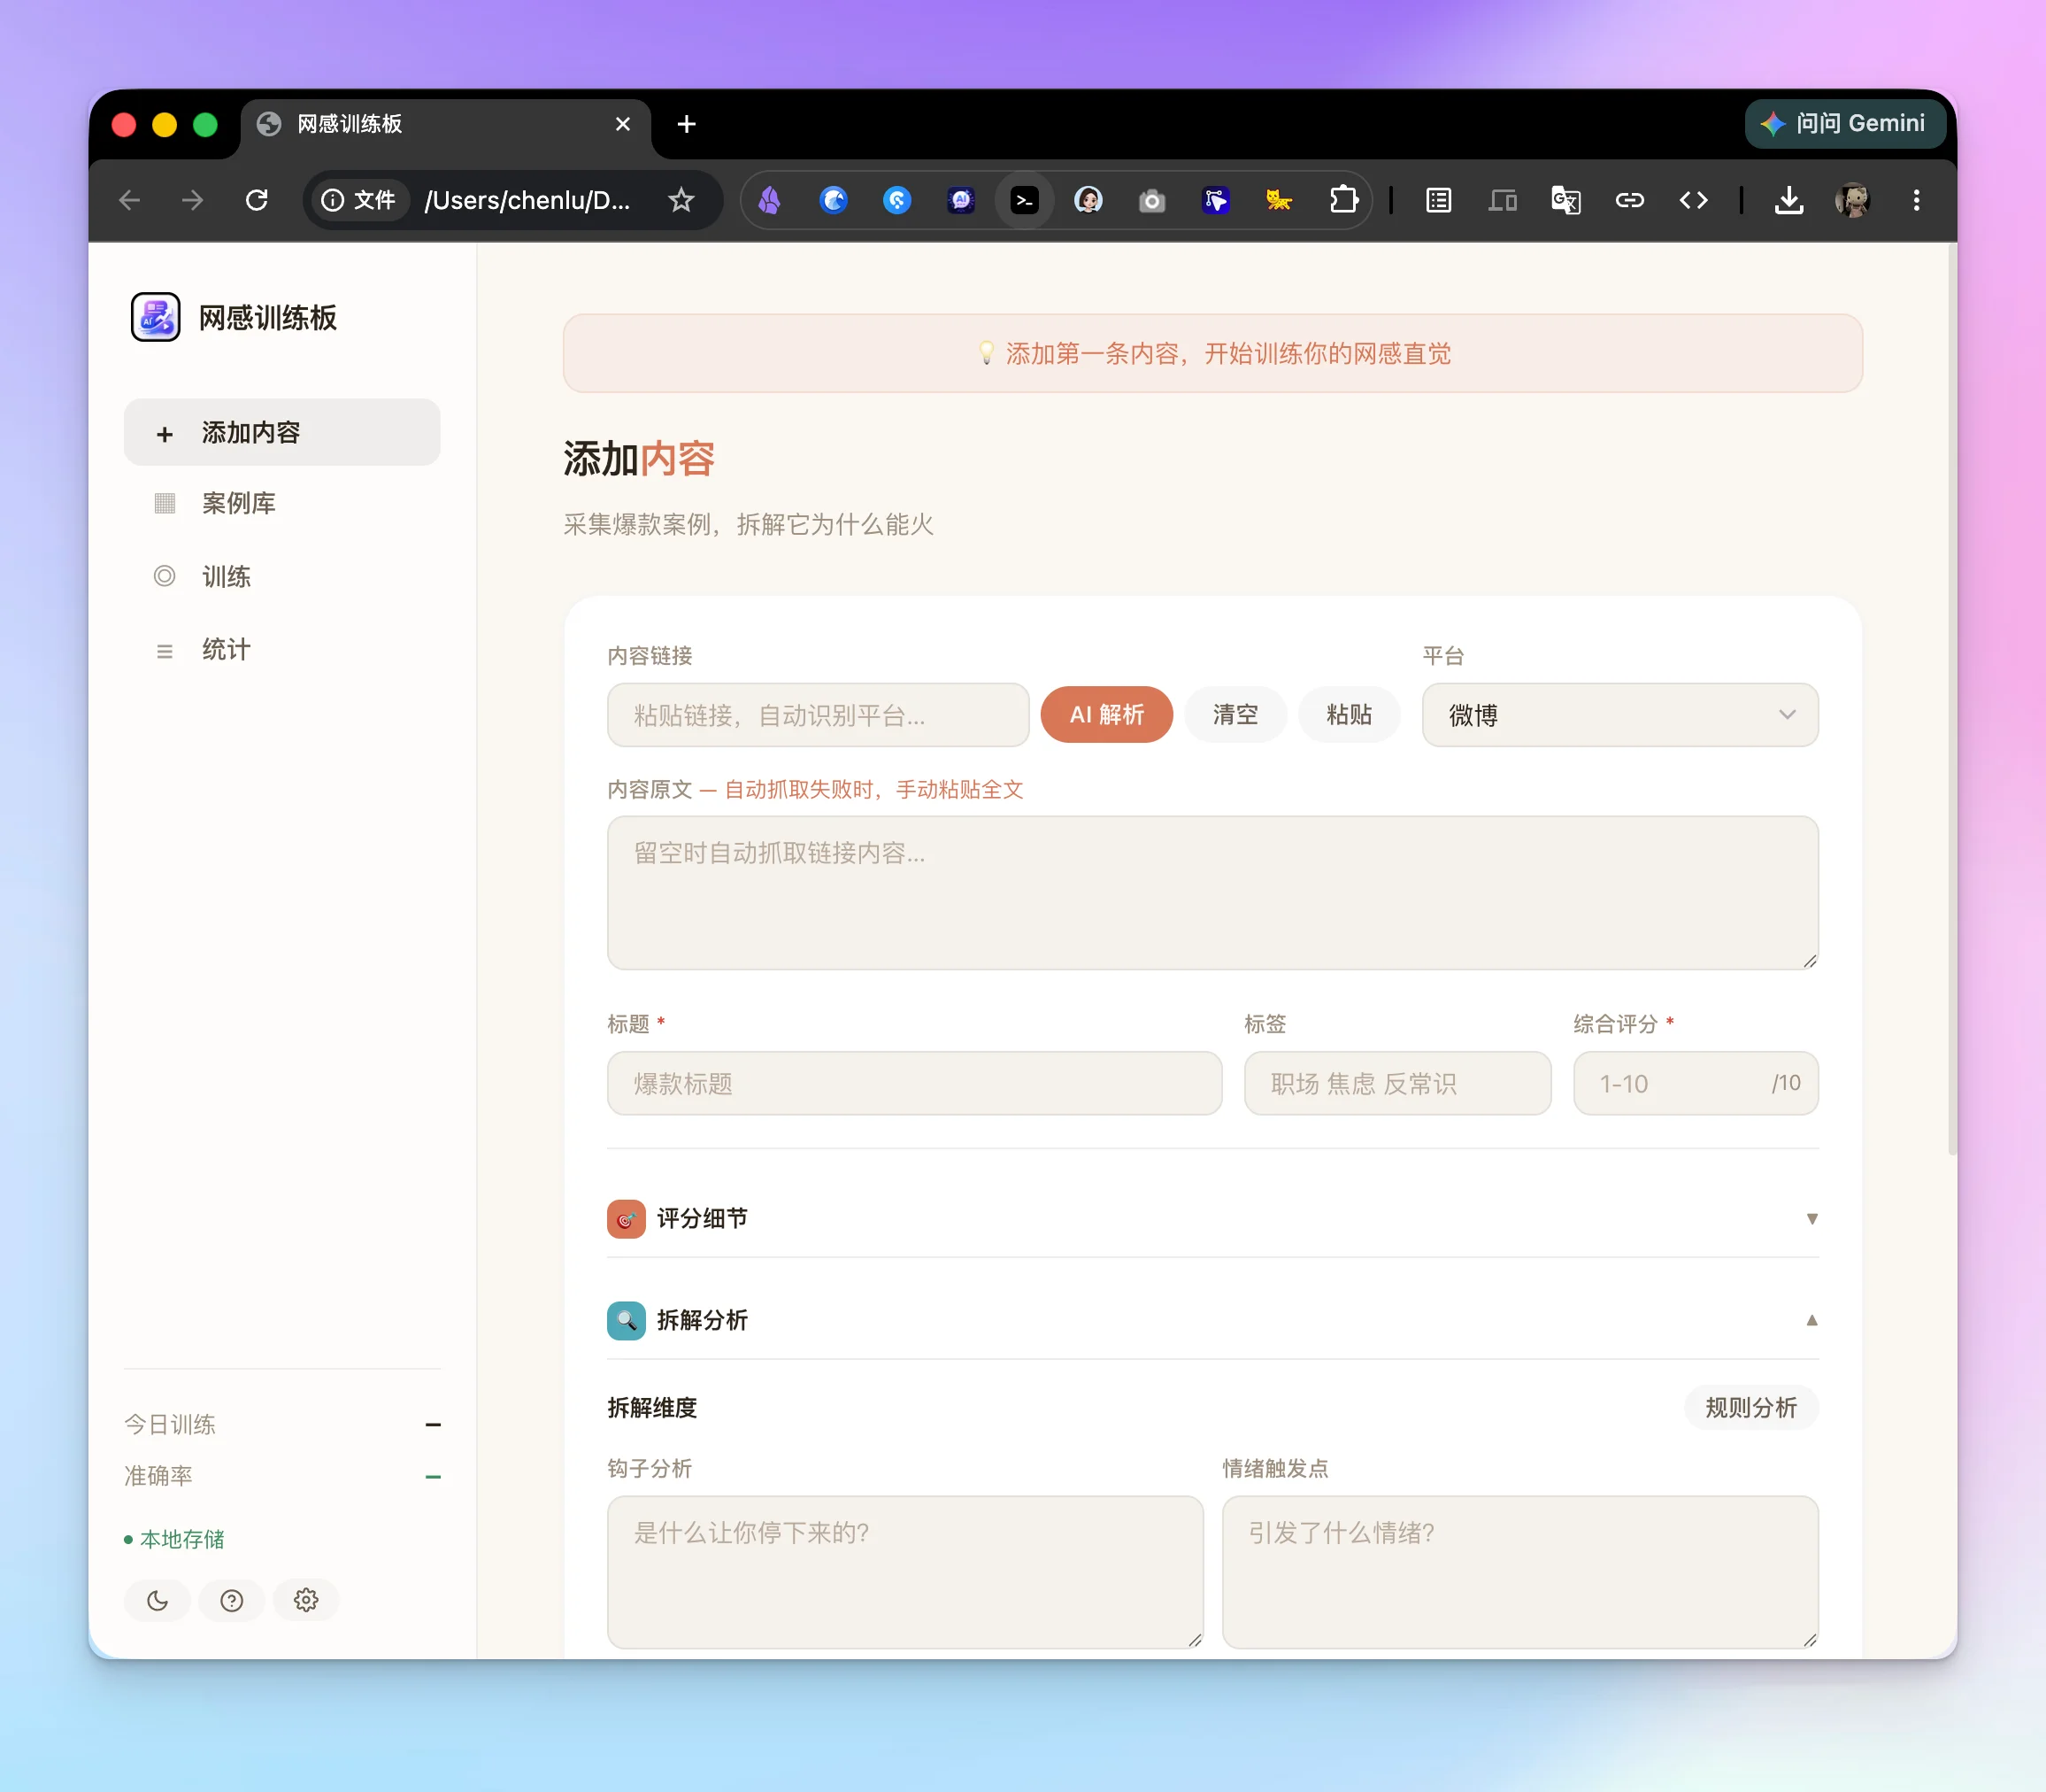Open browser downloads
2046x1792 pixels.
[x=1789, y=200]
